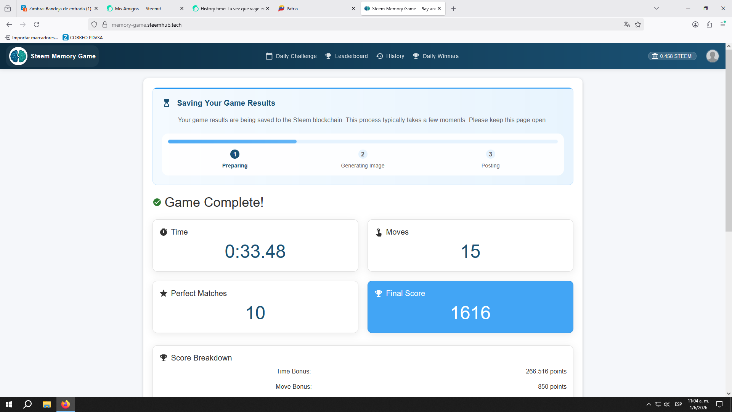The height and width of the screenshot is (412, 732).
Task: Click the tracking protection shield icon
Action: tap(94, 25)
